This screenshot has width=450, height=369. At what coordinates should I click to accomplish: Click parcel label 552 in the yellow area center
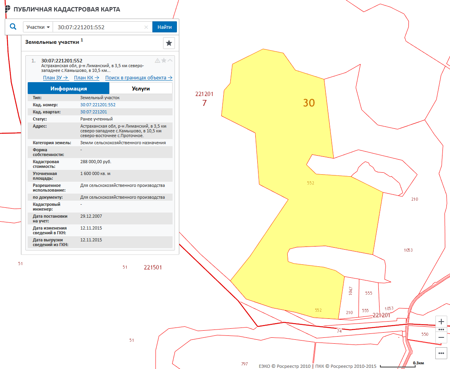point(311,183)
